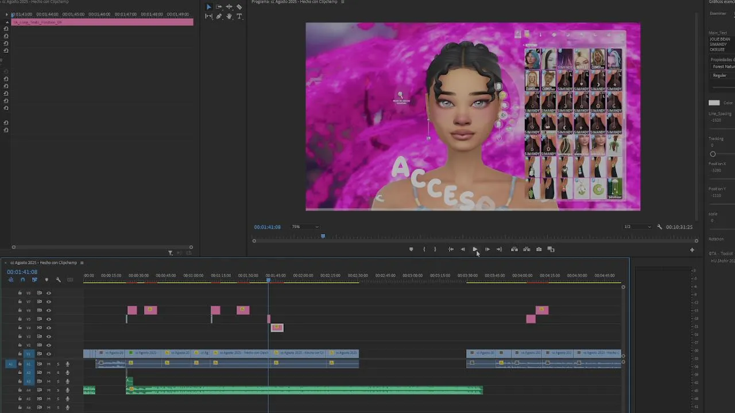Image resolution: width=735 pixels, height=413 pixels.
Task: Click 00:02:00:00 on the timeline ruler
Action: pos(303,275)
